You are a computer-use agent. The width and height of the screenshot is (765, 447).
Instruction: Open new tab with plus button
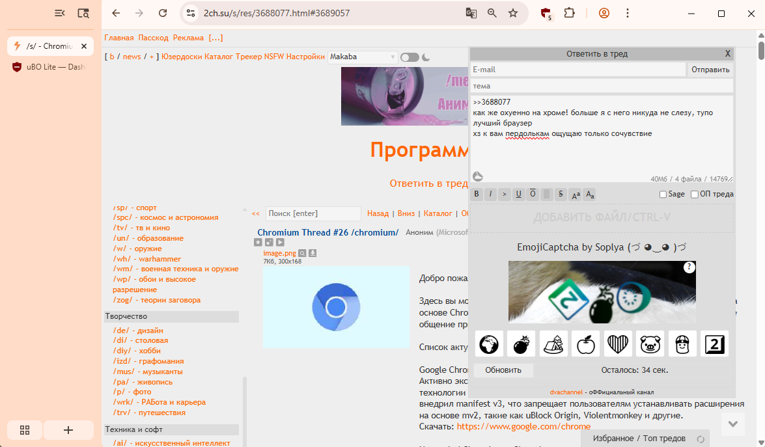tap(68, 430)
